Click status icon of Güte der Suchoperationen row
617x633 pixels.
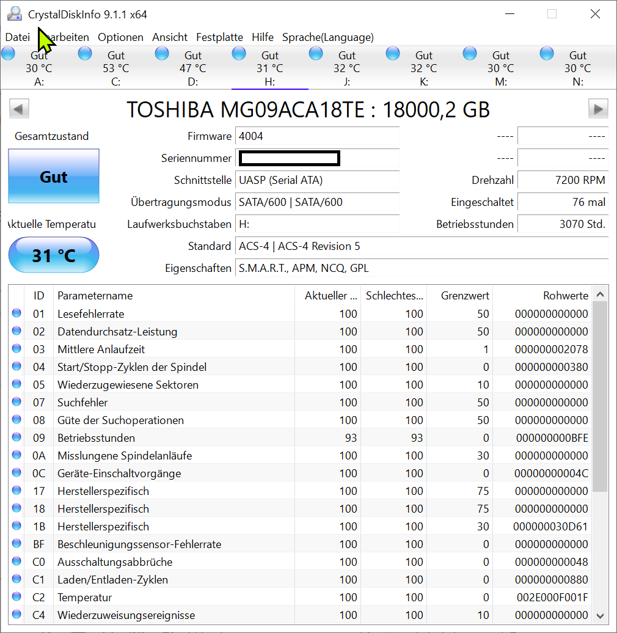tap(16, 419)
